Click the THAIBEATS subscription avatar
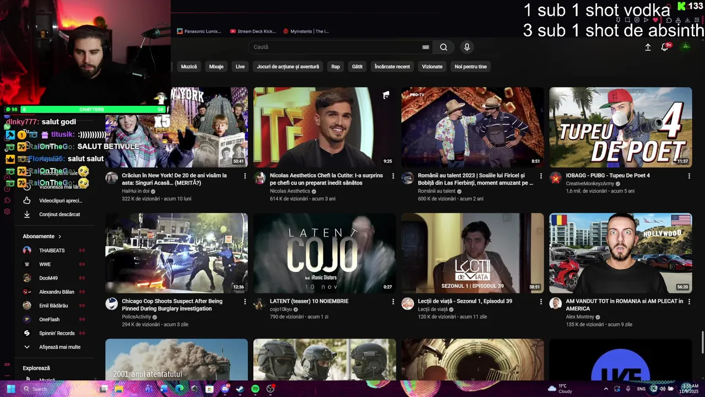 pos(27,250)
